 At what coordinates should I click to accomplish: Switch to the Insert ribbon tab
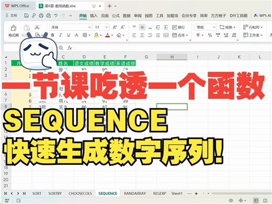click(94, 16)
